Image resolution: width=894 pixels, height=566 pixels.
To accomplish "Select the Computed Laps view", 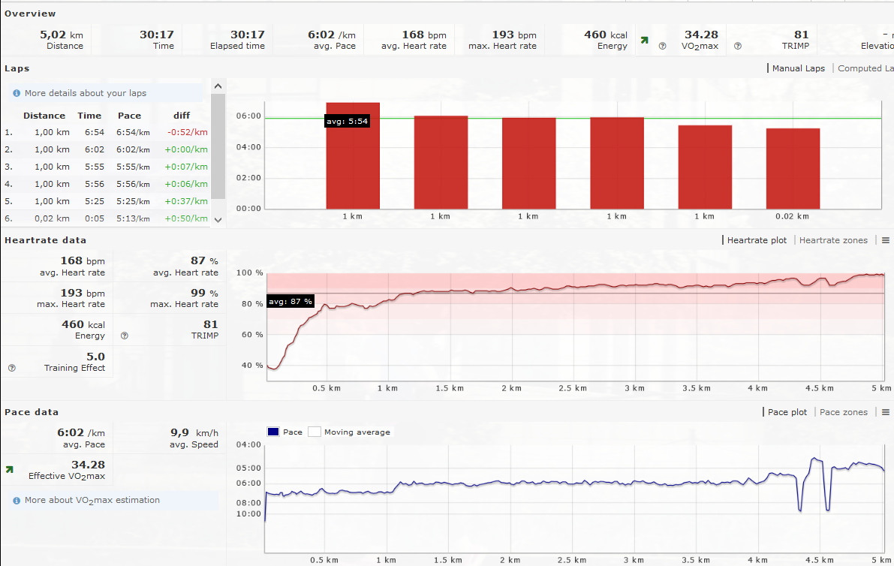I will click(x=865, y=68).
